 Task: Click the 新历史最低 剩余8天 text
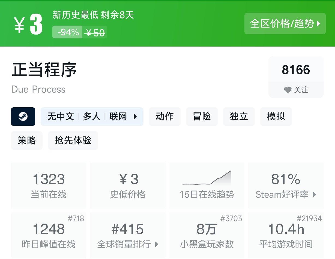(93, 15)
